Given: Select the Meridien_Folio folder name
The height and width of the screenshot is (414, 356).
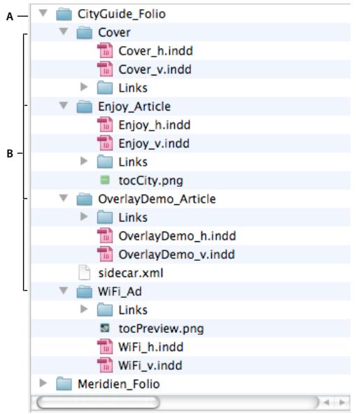Looking at the screenshot, I should pos(119,384).
